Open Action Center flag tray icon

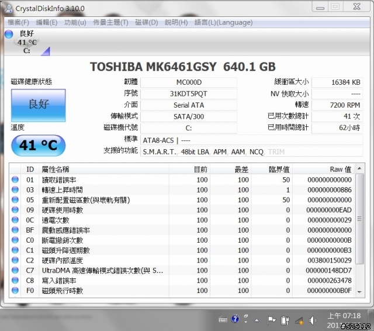tap(271, 320)
